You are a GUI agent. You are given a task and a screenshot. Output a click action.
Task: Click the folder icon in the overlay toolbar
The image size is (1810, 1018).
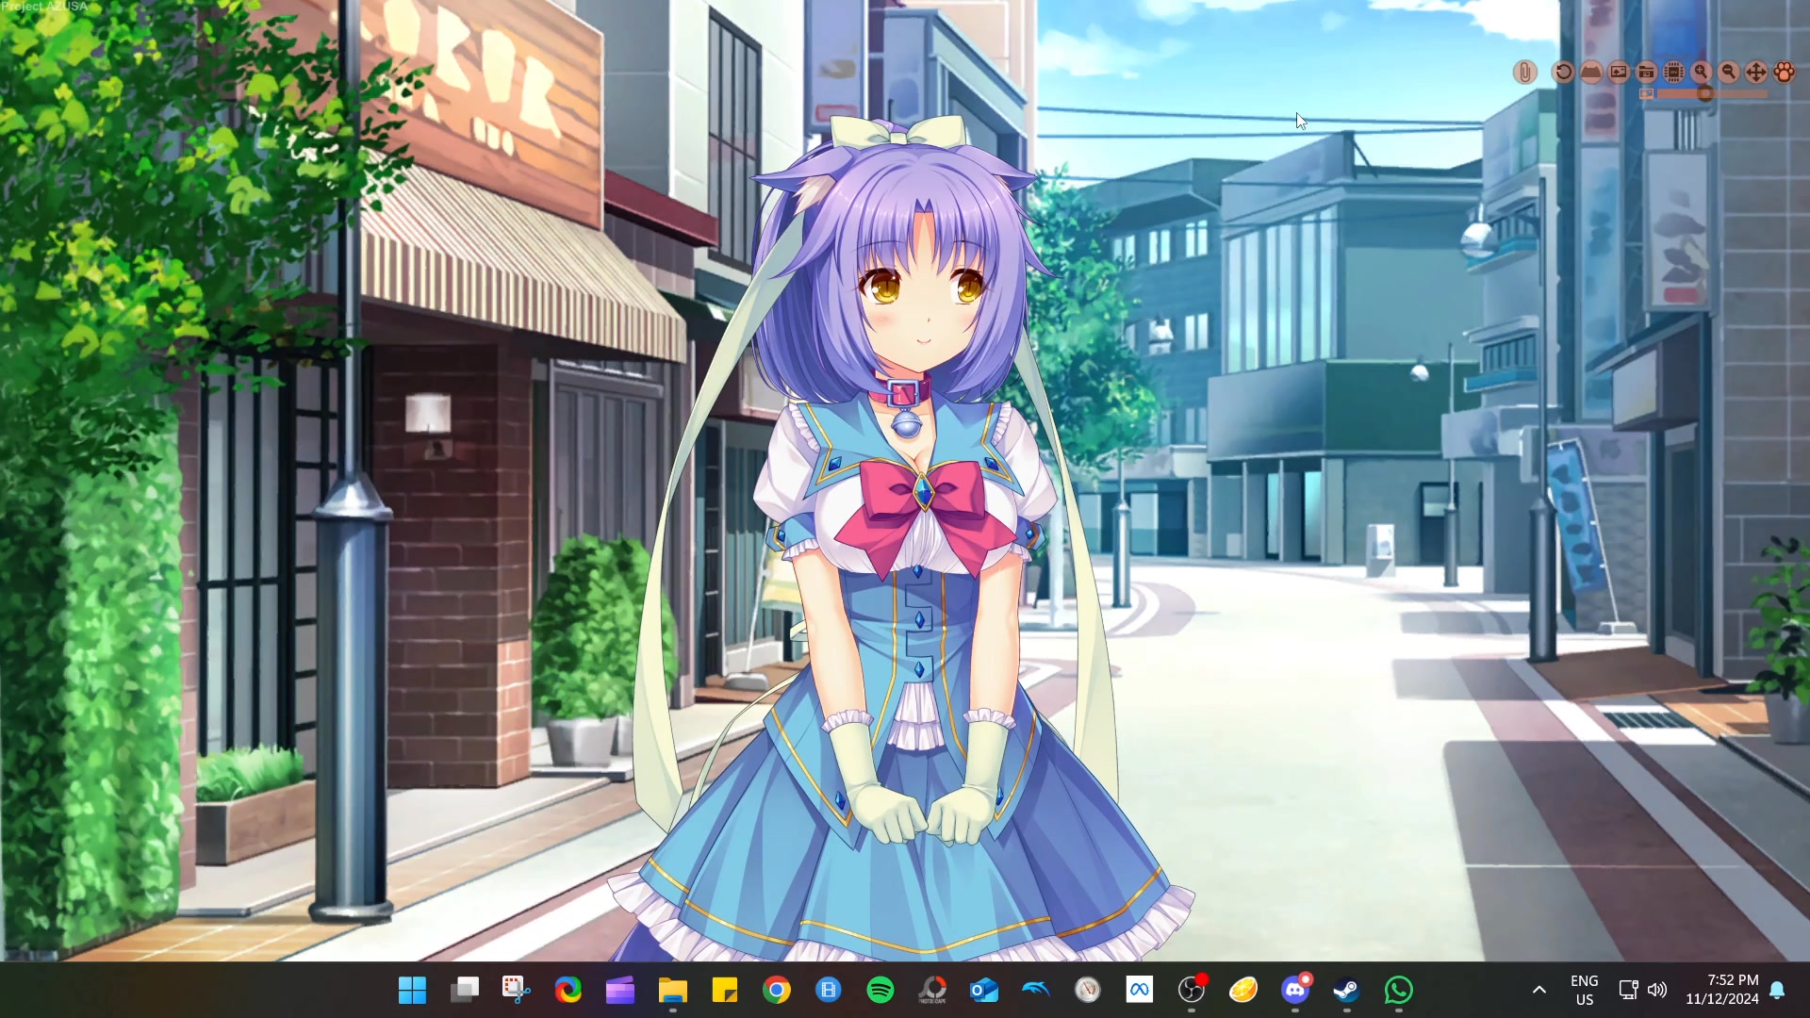1647,73
